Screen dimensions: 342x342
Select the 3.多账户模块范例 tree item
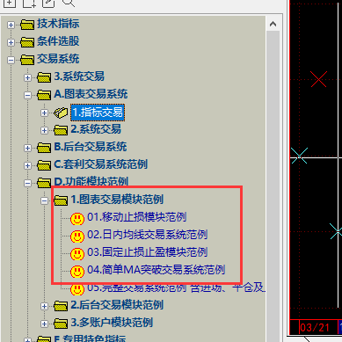(x=112, y=323)
